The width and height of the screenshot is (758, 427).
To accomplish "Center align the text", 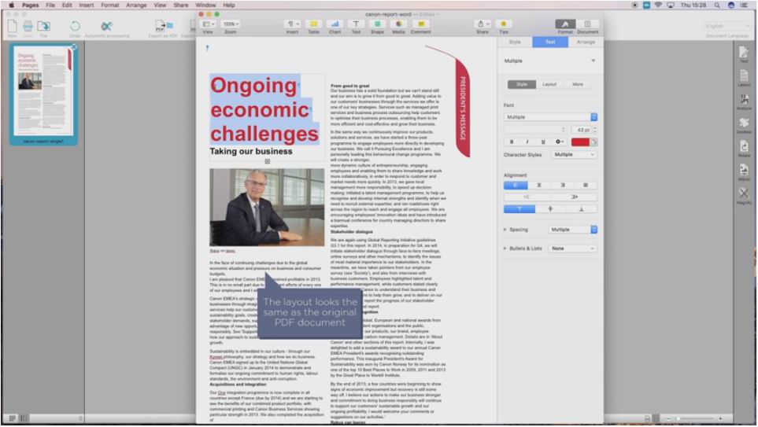I will click(x=539, y=185).
